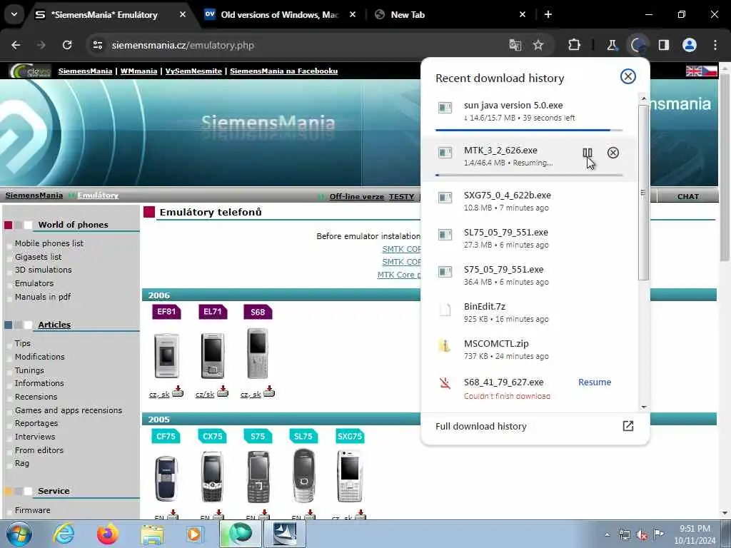This screenshot has height=548, width=731.
Task: Click the muted volume tray icon
Action: [642, 535]
